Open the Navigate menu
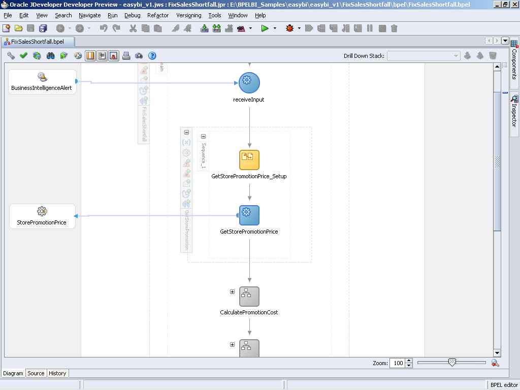 (89, 15)
